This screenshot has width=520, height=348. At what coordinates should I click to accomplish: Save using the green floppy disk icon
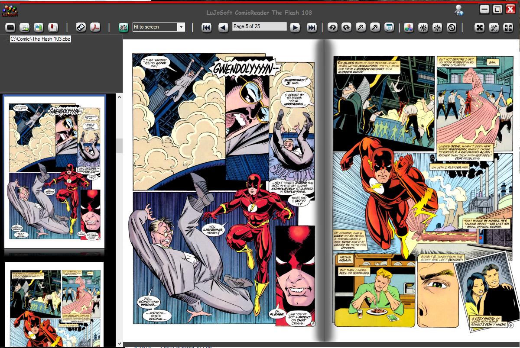click(x=39, y=27)
